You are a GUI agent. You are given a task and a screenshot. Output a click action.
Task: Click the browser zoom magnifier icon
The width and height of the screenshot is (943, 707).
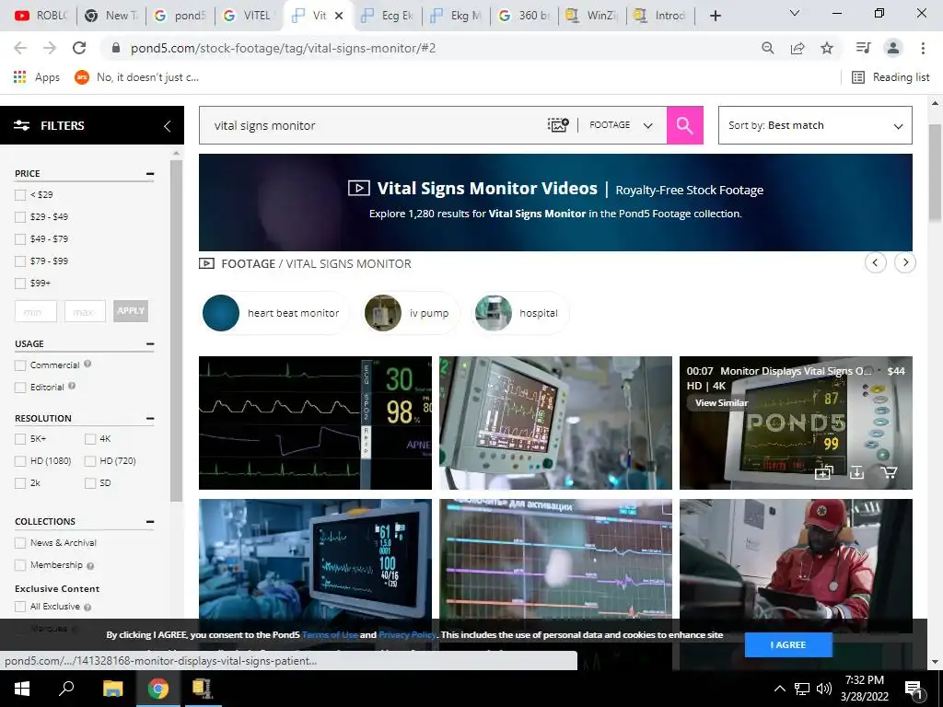(x=767, y=48)
